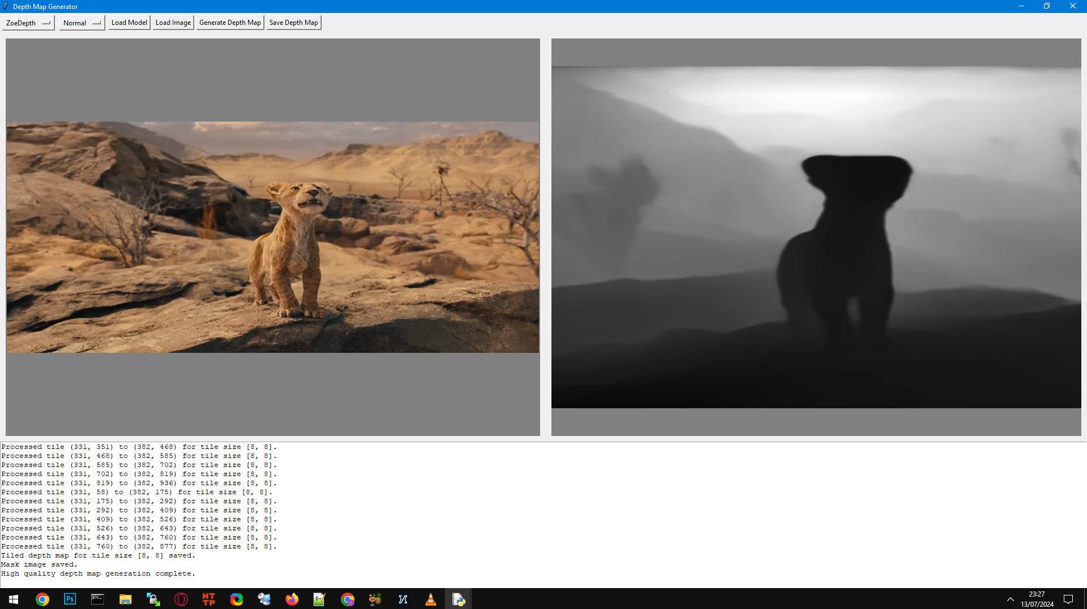Click the Load Image button
1087x609 pixels.
click(x=173, y=22)
